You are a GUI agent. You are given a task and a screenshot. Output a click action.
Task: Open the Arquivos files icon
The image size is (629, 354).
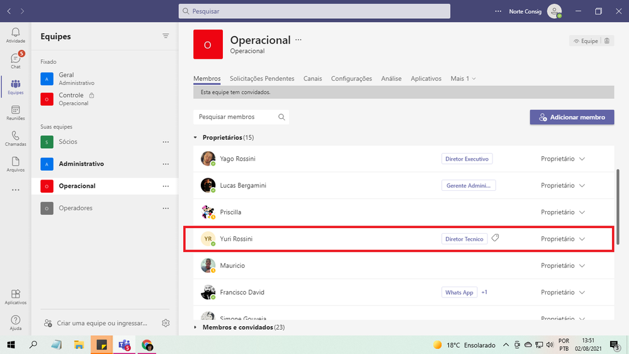click(x=15, y=164)
